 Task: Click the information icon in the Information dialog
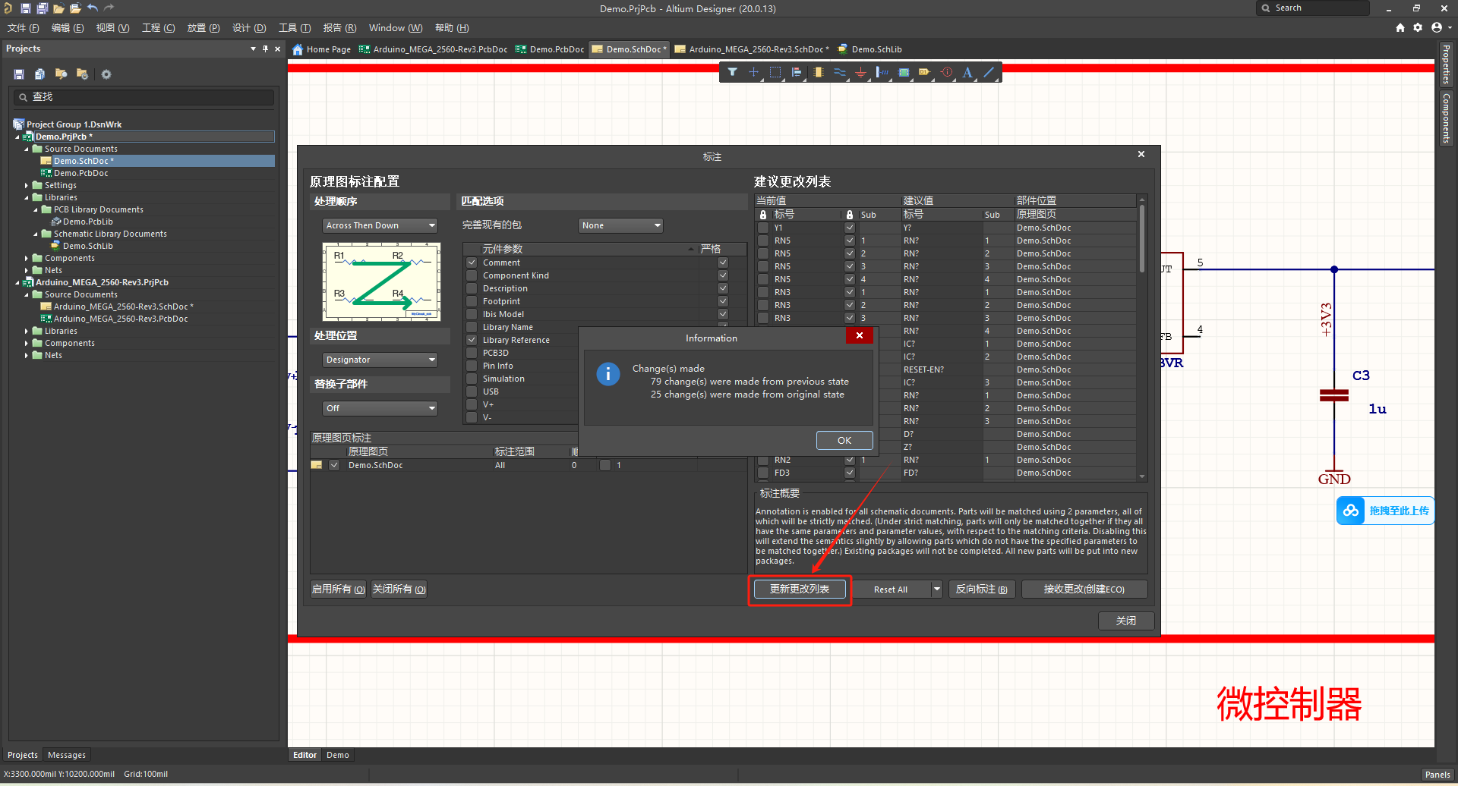pos(608,374)
